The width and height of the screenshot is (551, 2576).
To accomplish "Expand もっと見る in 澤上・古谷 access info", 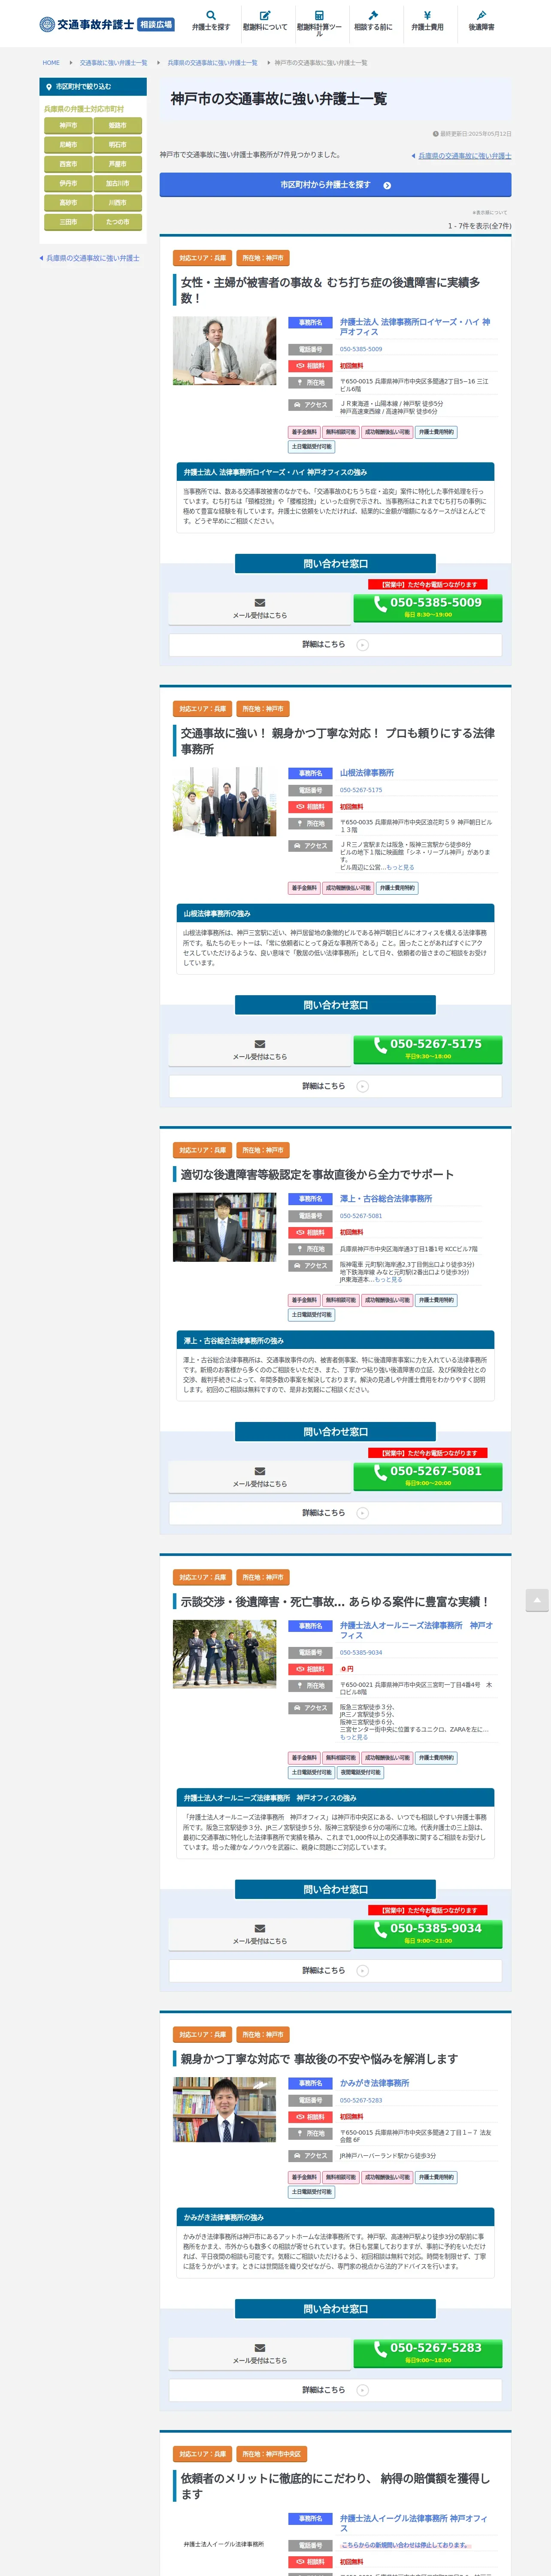I will point(388,1279).
